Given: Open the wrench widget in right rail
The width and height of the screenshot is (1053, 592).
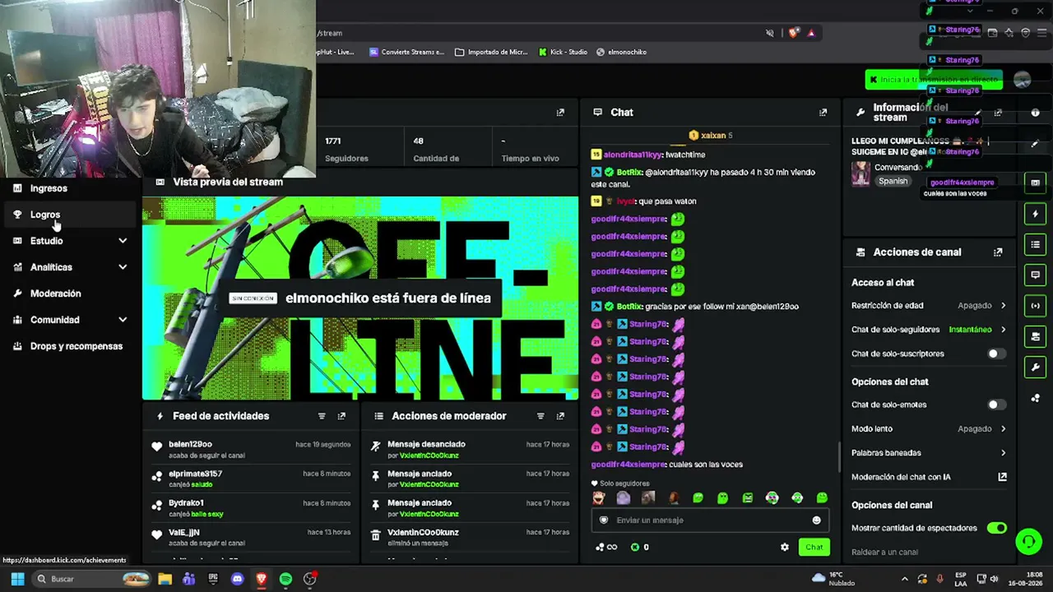Looking at the screenshot, I should pyautogui.click(x=1035, y=367).
